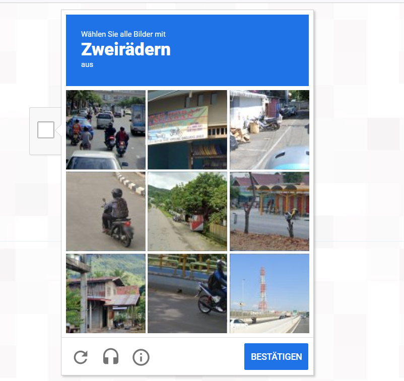Select the tile with the rusty-roofed wooden house
Image resolution: width=404 pixels, height=381 pixels.
pyautogui.click(x=106, y=293)
